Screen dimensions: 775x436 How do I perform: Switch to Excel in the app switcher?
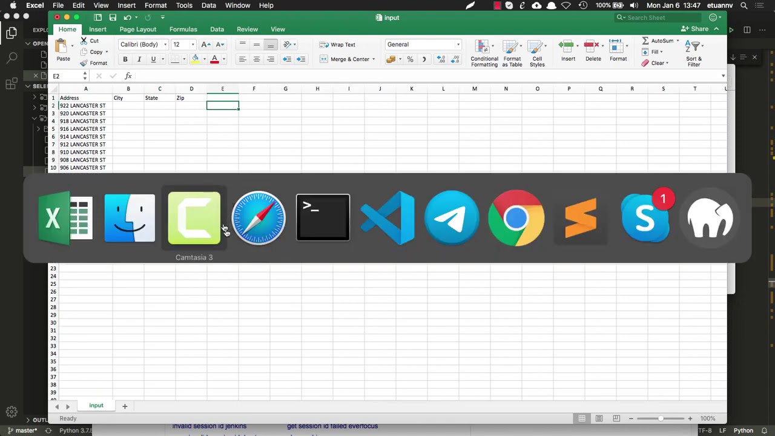[65, 218]
